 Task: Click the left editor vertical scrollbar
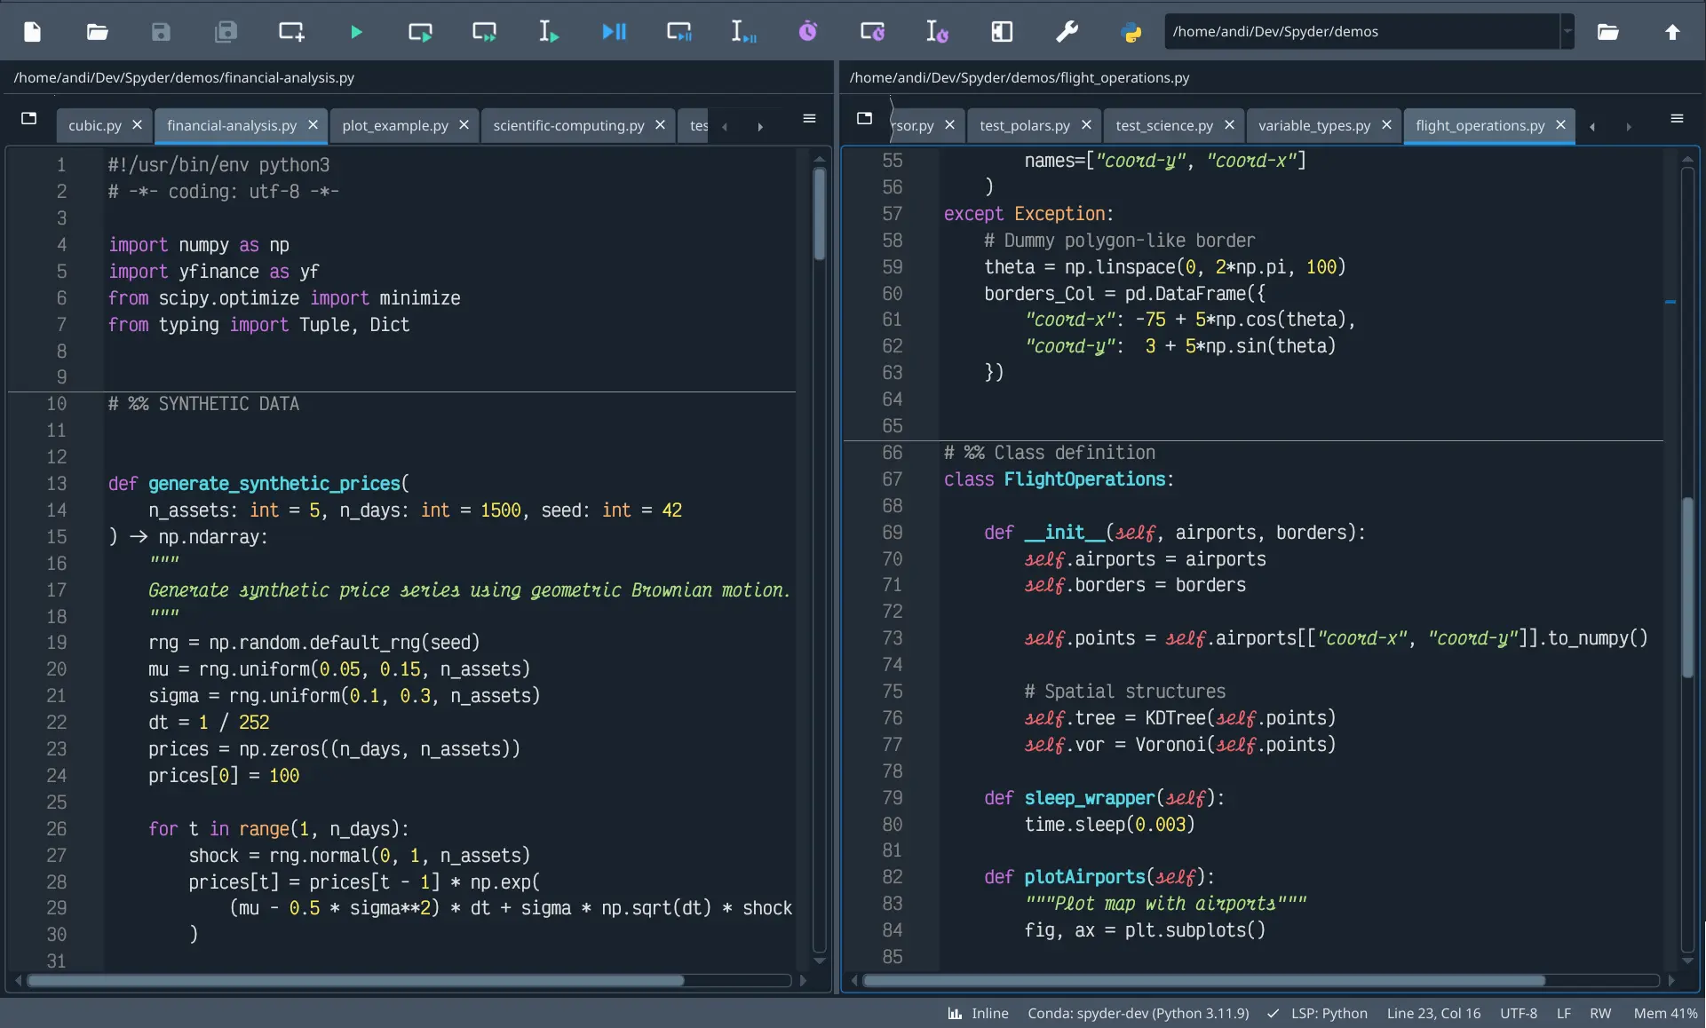(819, 214)
